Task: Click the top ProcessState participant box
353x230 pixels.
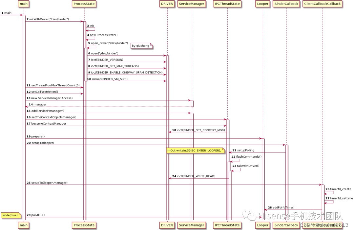Action: click(84, 4)
